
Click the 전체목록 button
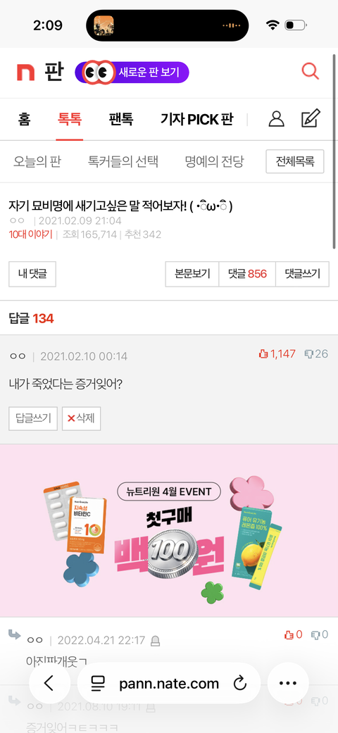point(295,162)
